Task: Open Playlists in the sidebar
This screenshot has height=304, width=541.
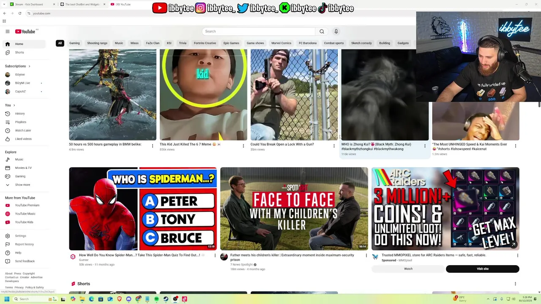Action: (x=25, y=122)
